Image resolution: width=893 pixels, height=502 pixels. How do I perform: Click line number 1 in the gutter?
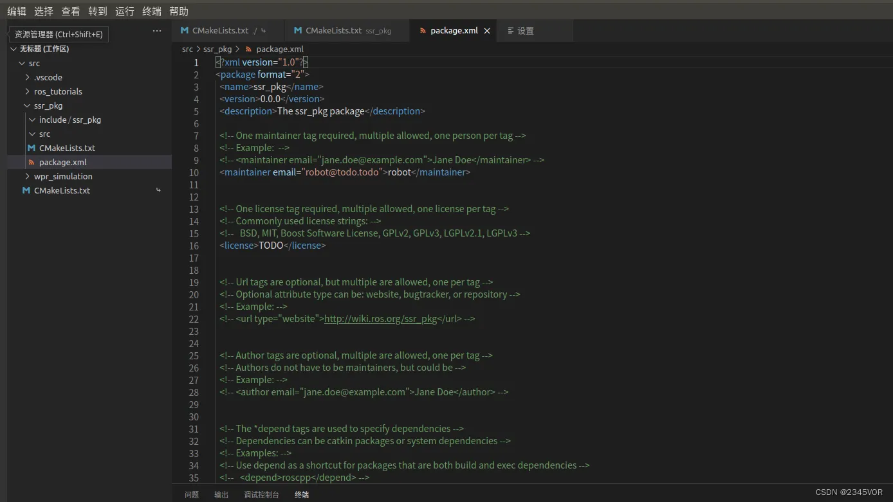196,62
